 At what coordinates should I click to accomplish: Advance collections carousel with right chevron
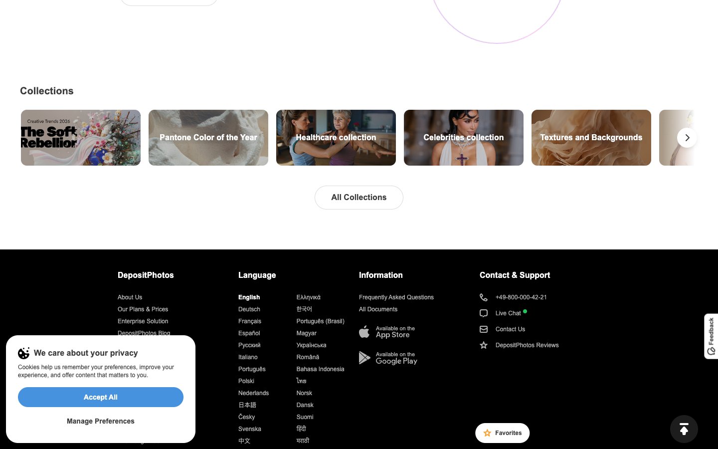click(x=687, y=138)
